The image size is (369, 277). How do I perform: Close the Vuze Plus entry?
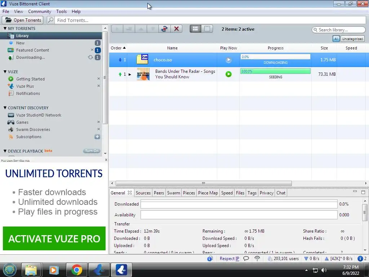99,86
